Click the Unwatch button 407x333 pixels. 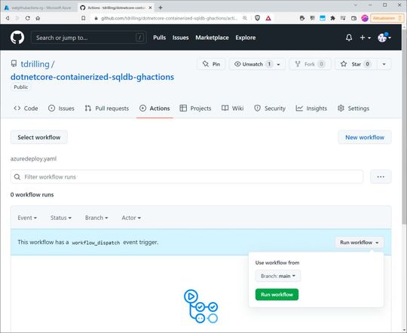[253, 64]
